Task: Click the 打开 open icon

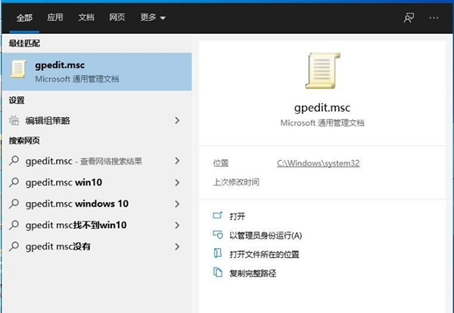Action: coord(218,216)
